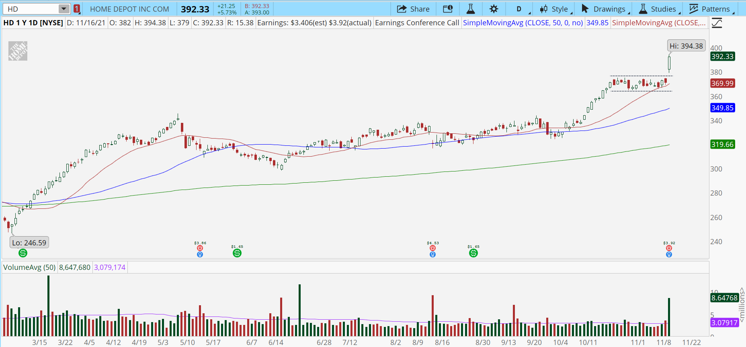Viewport: 746px width, 347px height.
Task: Click the 8,647,680 volume value
Action: click(x=75, y=267)
